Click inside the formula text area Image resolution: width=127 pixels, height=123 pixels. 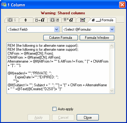(58, 68)
